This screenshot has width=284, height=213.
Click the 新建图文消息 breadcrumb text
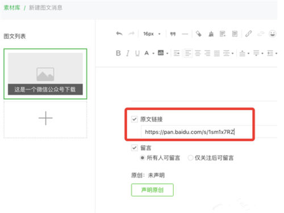pos(45,8)
